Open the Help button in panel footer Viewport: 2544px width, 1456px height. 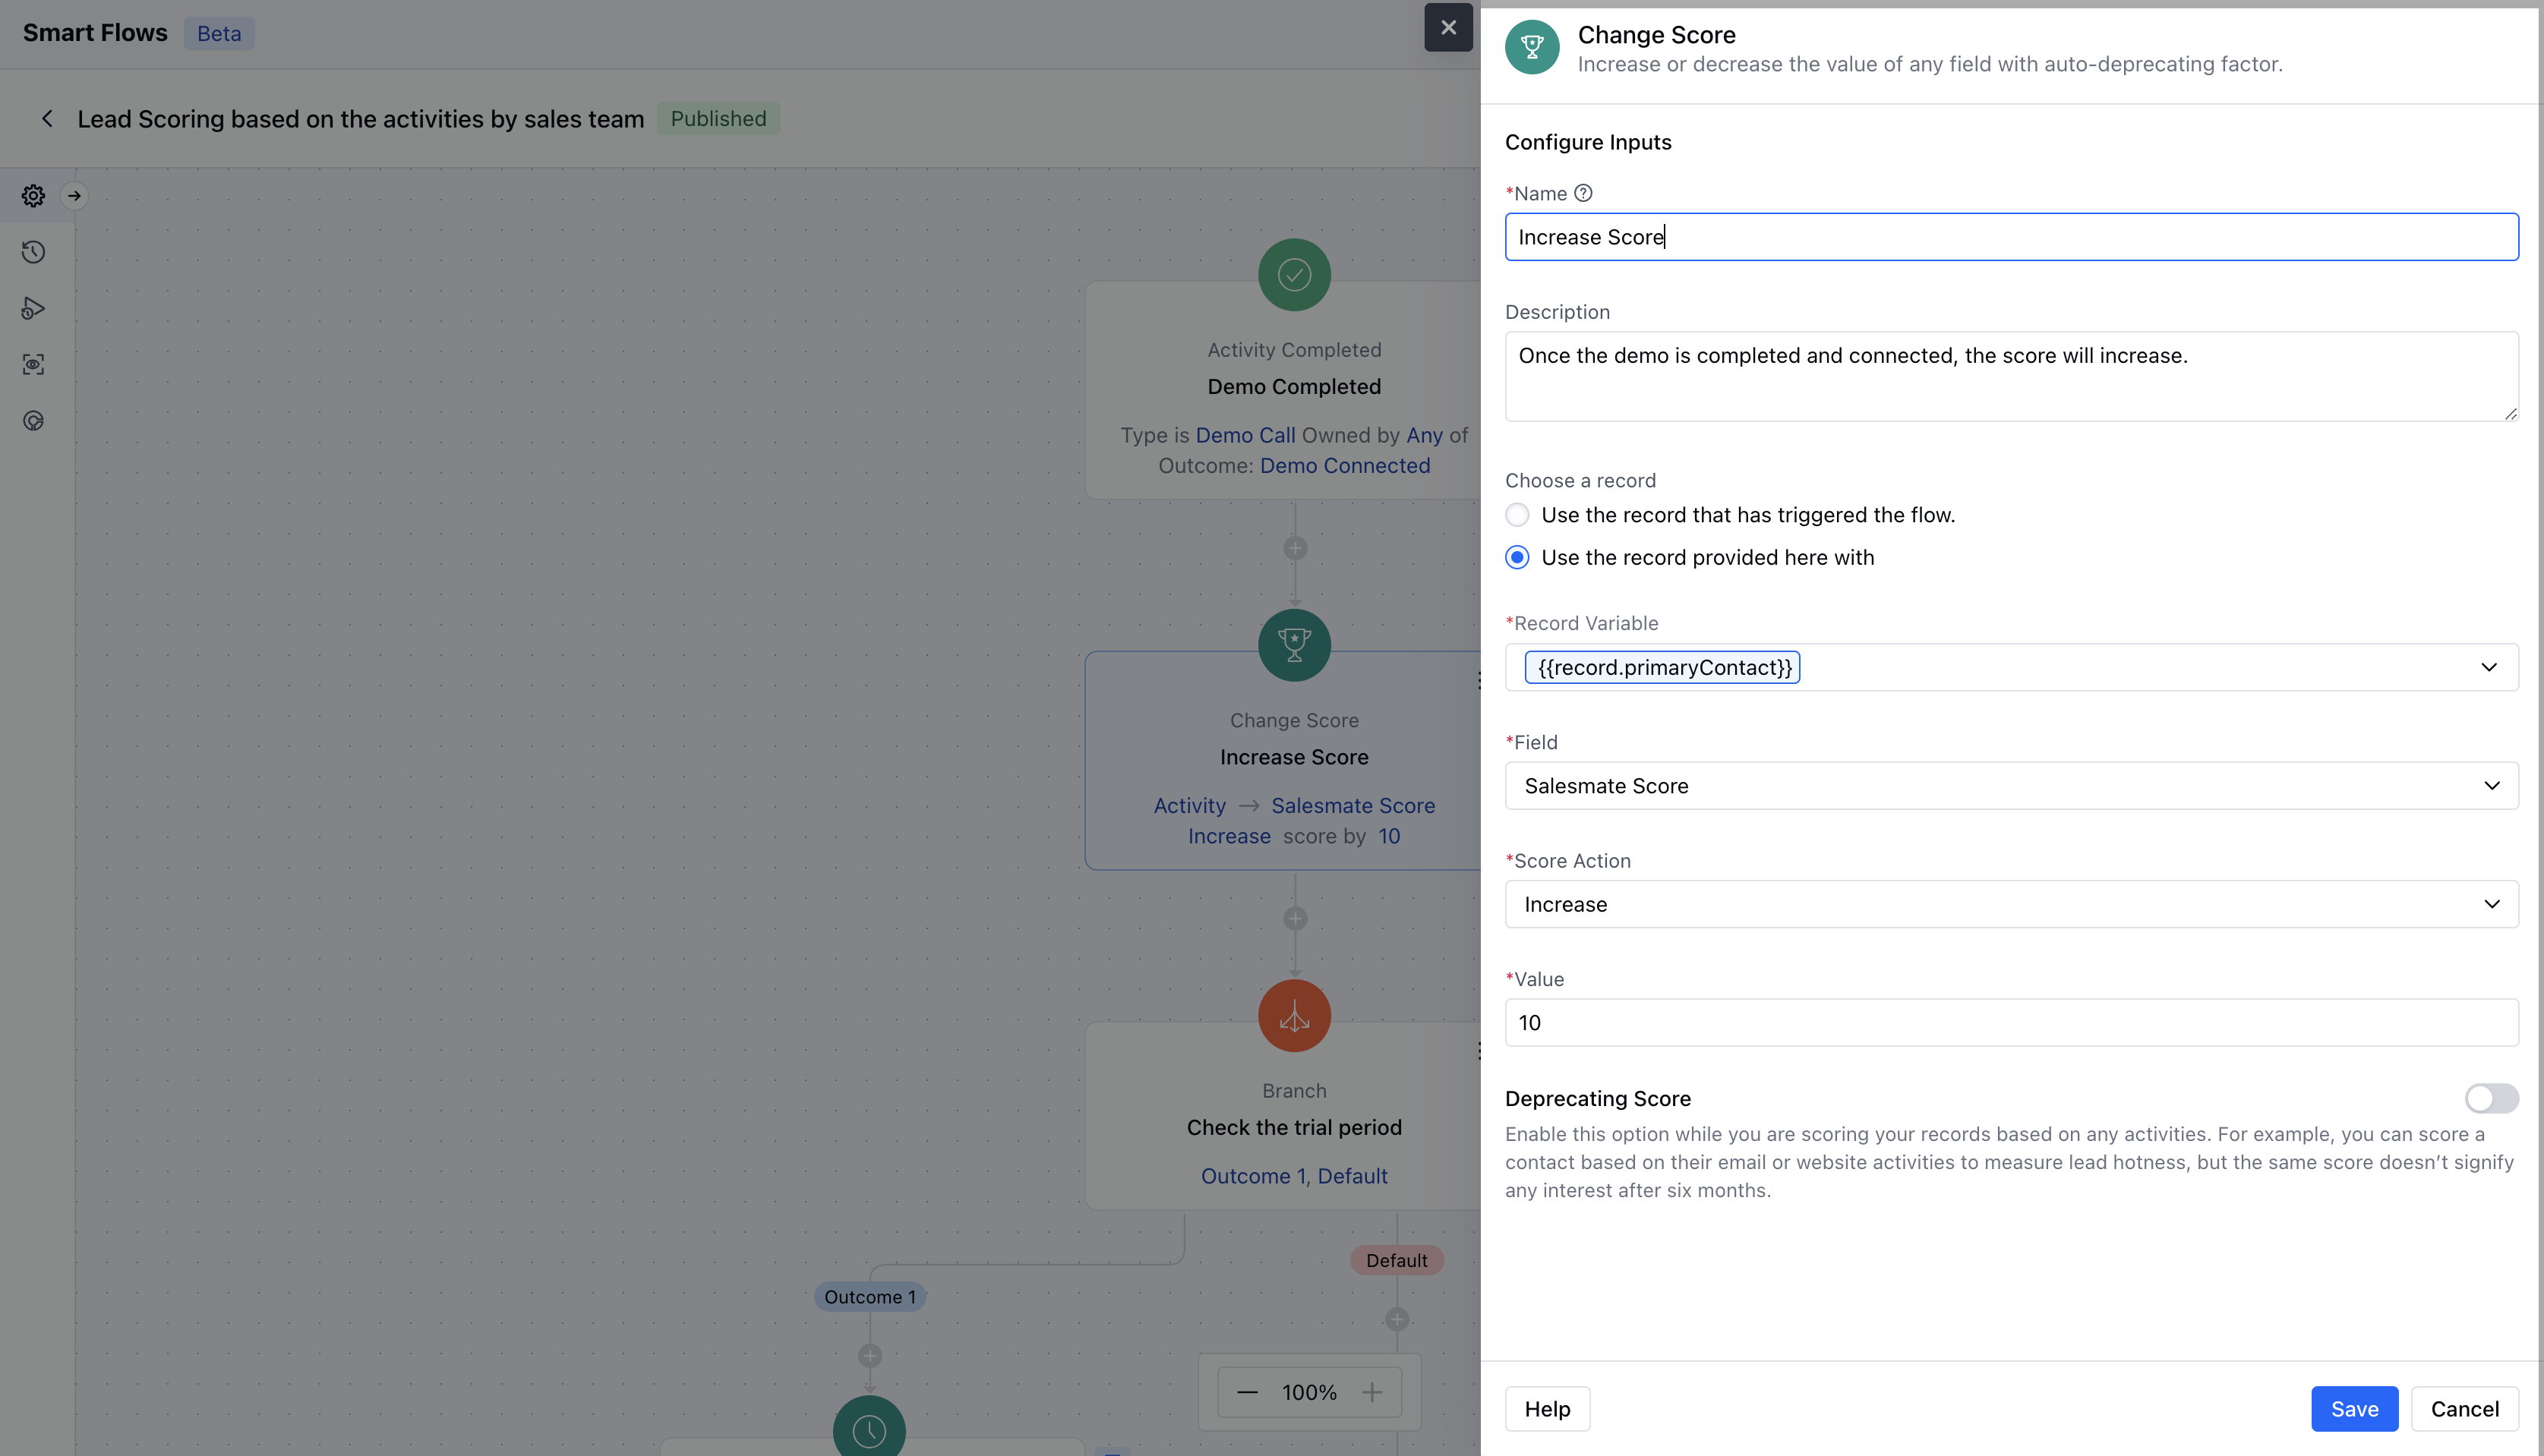[1547, 1408]
